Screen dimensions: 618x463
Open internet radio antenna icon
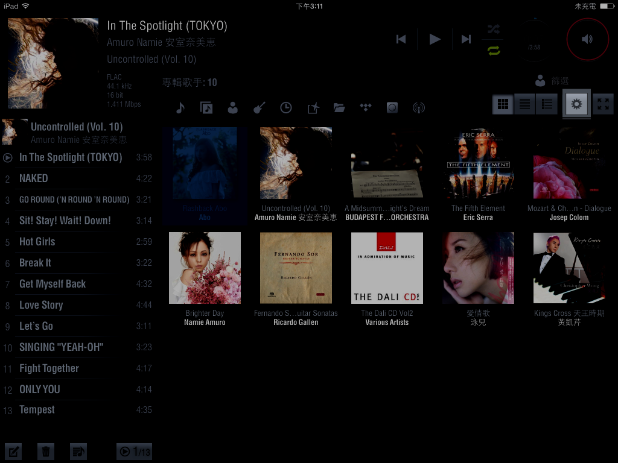click(418, 108)
